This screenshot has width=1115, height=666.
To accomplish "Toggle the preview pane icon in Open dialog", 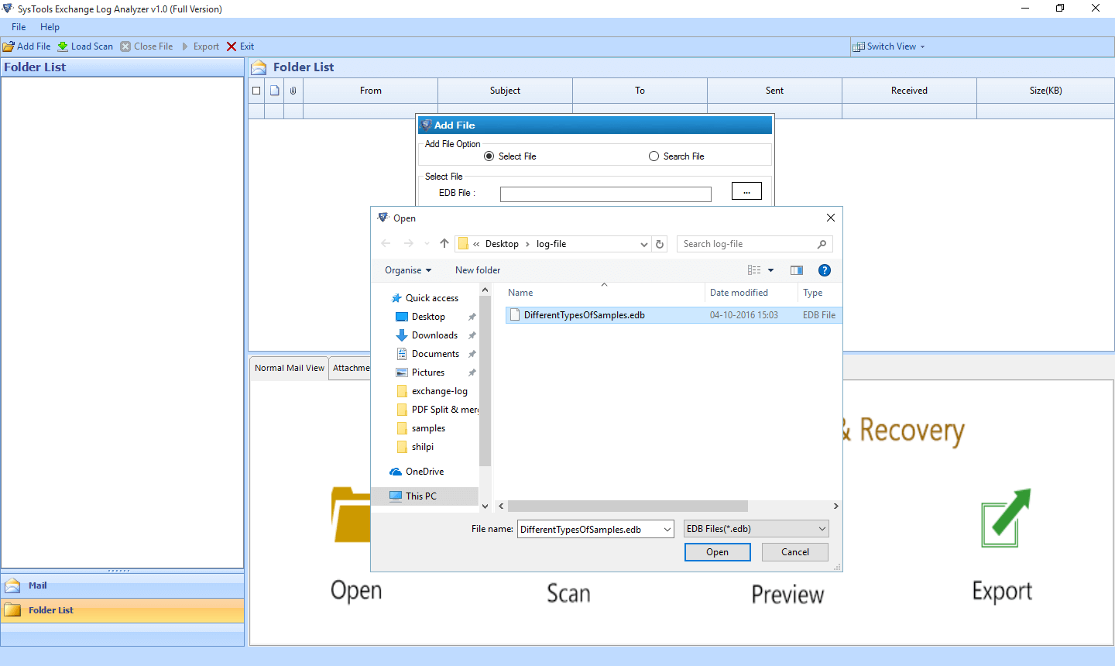I will point(796,269).
